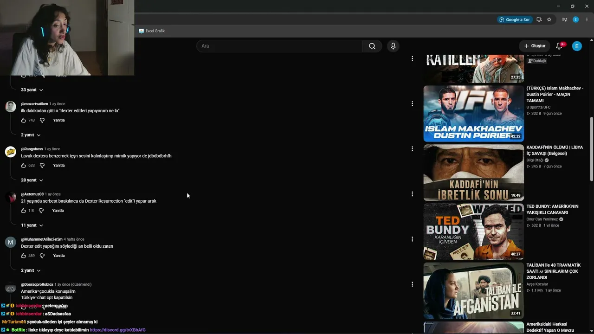
Task: Like the comment by @mozartvatiken
Action: 23,120
